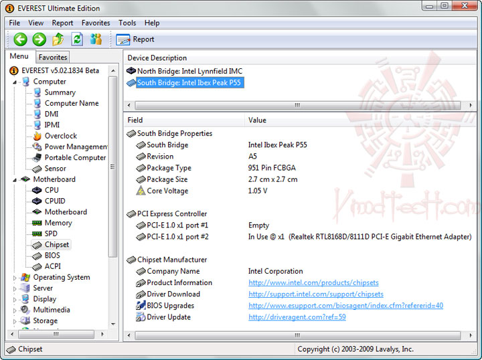Screen dimensions: 482x360
Task: Go back with the green left arrow
Action: [x=20, y=39]
